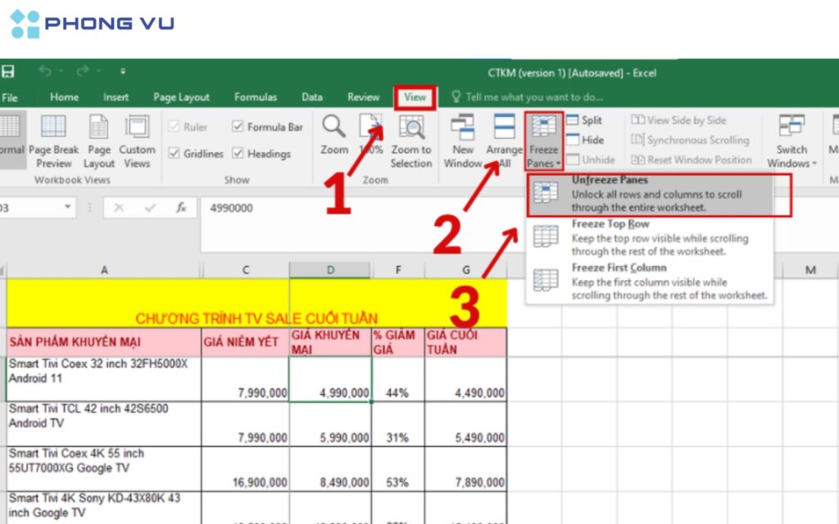Image resolution: width=839 pixels, height=524 pixels.
Task: Click the GIÁ NIÊM YẾT header cell
Action: click(246, 342)
